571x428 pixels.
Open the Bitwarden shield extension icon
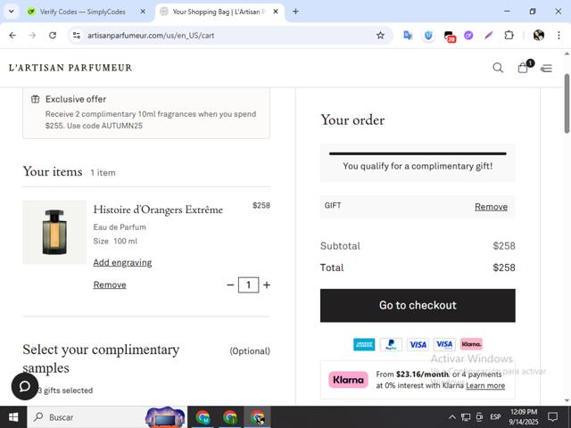[428, 36]
